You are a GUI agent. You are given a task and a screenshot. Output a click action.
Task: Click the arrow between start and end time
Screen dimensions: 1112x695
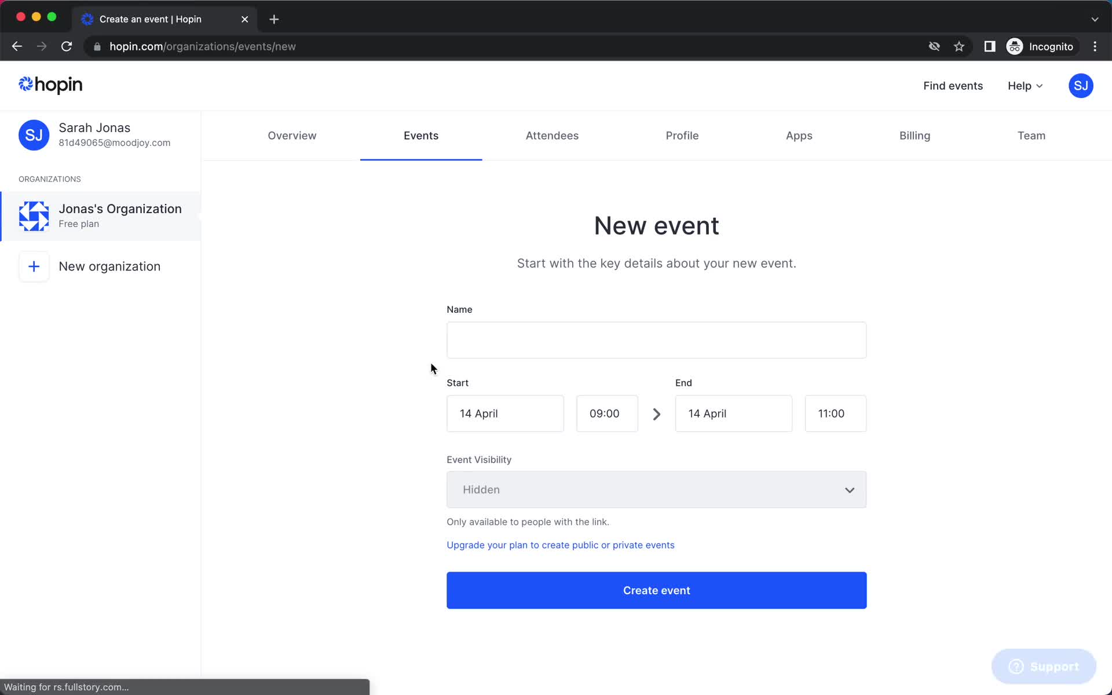[x=656, y=414]
